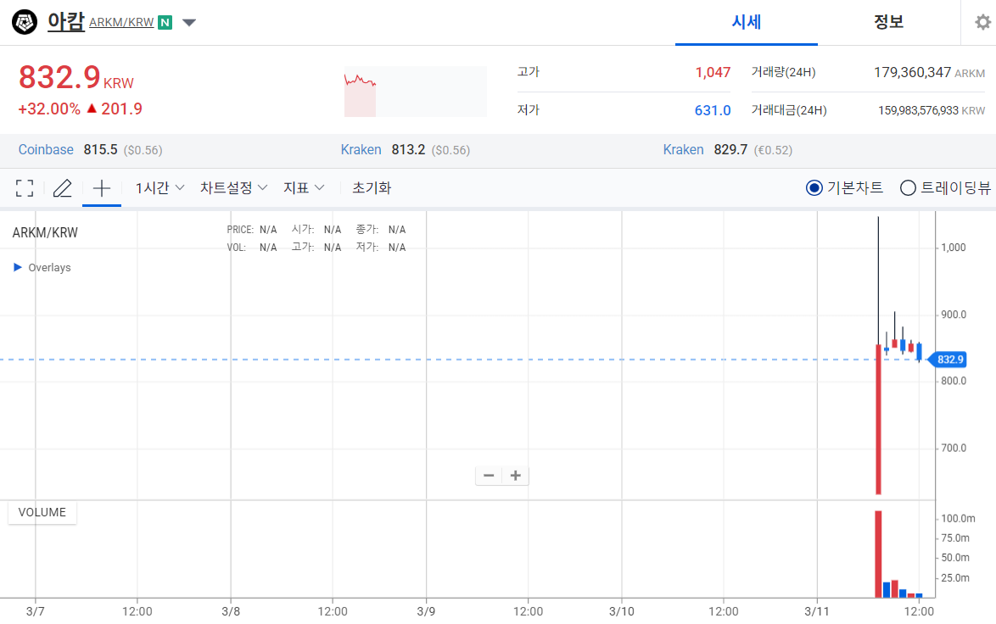Viewport: 996px width, 624px height.
Task: Click the 1,000 price axis label
Action: pos(953,248)
